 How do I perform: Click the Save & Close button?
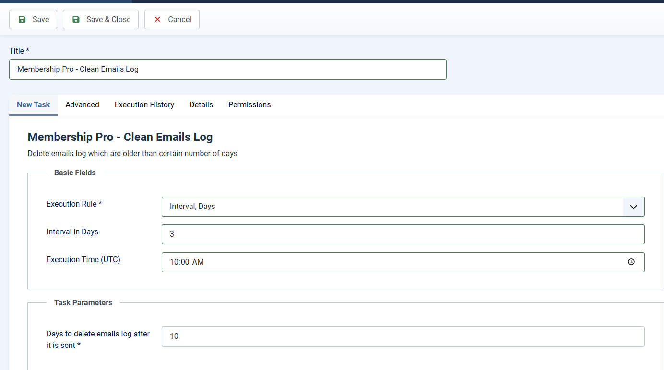click(x=101, y=19)
